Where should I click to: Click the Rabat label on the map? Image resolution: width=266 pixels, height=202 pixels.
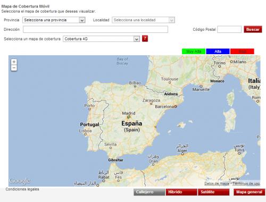click(x=104, y=177)
